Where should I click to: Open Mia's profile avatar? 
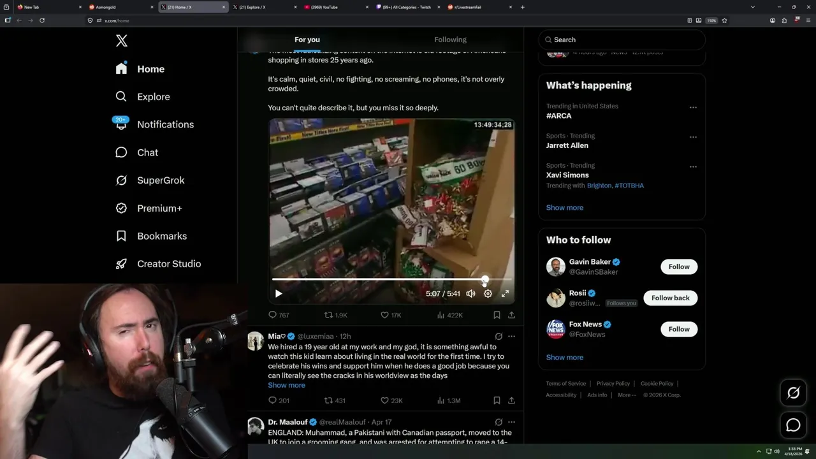coord(256,341)
